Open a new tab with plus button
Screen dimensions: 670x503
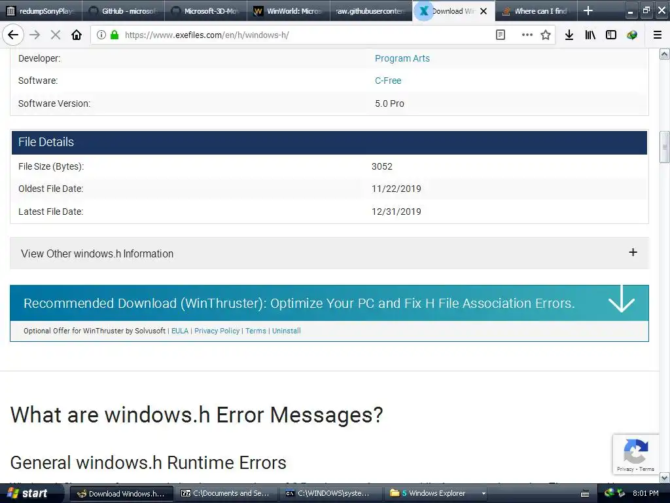click(588, 10)
